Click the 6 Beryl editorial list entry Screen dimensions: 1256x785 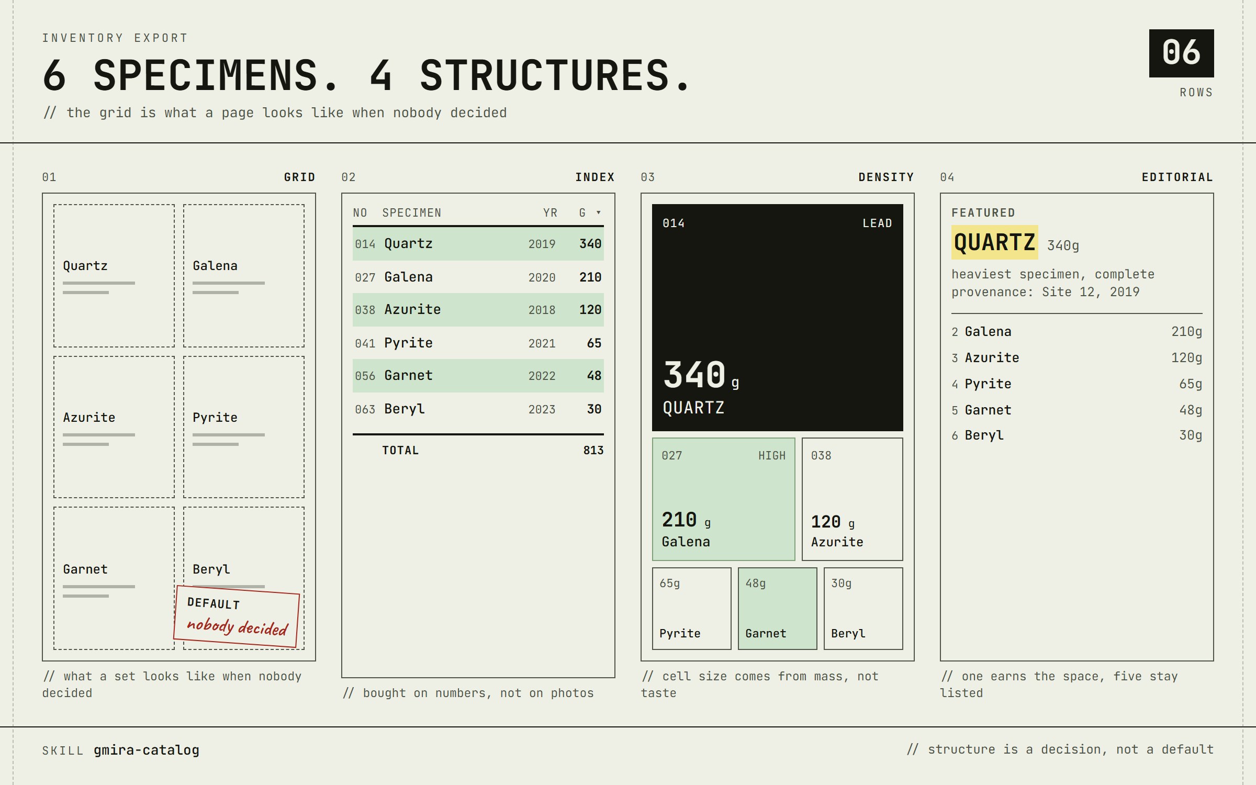click(x=1076, y=435)
